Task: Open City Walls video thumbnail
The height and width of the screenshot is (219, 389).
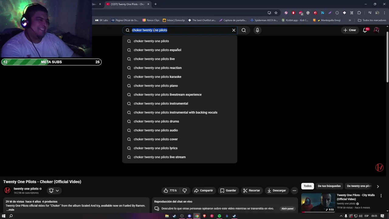Action: point(318,203)
